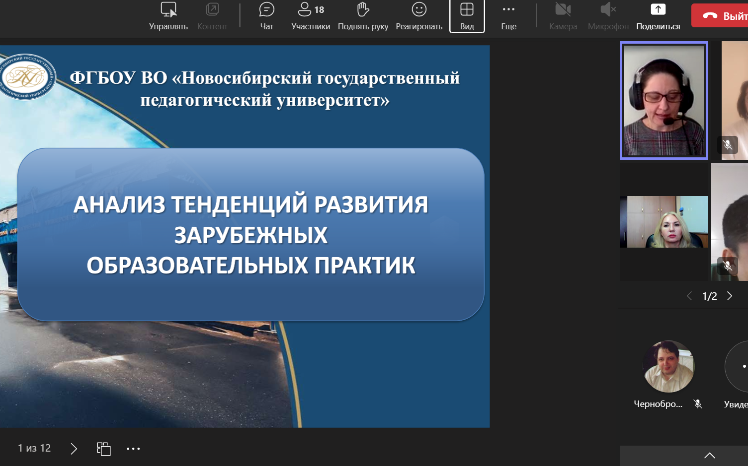
Task: Open slide options three-dot menu
Action: (133, 449)
